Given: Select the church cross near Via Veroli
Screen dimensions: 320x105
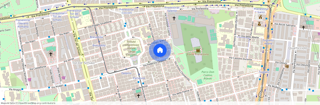Looking at the screenshot, I should [50, 54].
